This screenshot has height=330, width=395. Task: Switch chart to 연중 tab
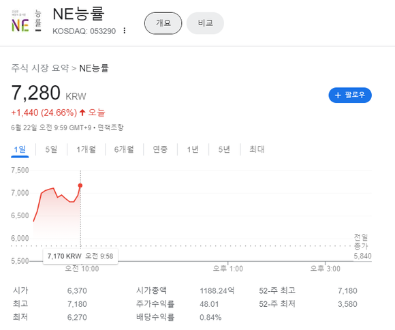160,149
